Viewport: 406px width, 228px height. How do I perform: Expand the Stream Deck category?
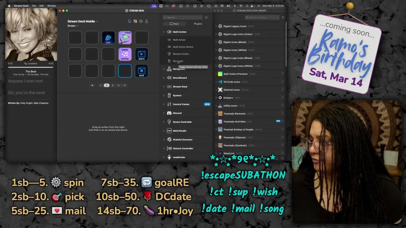164,86
